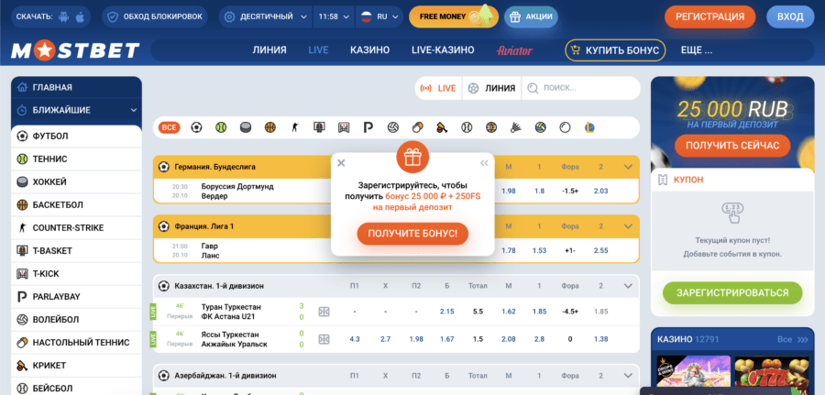The height and width of the screenshot is (395, 825).
Task: Select the Counter-Strike filter icon
Action: [x=294, y=127]
